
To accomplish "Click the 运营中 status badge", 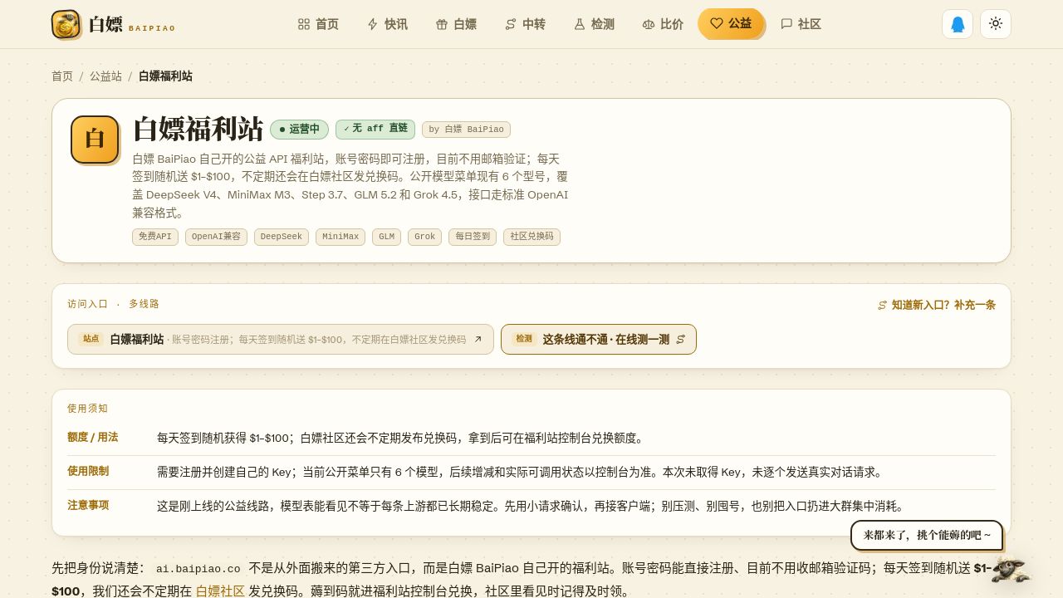I will [x=300, y=130].
